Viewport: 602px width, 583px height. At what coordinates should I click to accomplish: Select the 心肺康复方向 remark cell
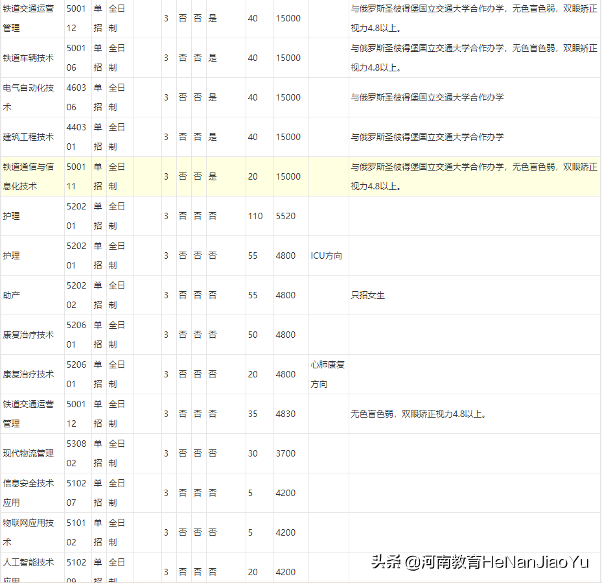327,374
